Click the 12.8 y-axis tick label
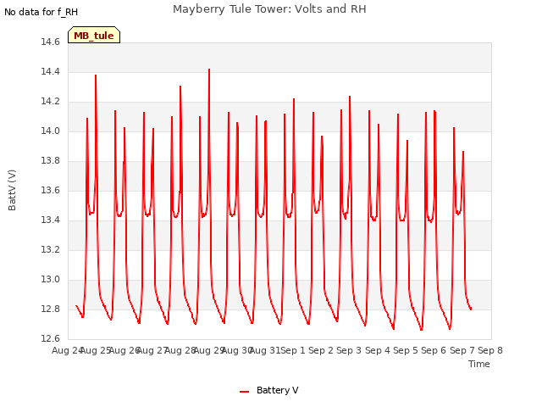Screen dimensions: 542x407 [51, 309]
